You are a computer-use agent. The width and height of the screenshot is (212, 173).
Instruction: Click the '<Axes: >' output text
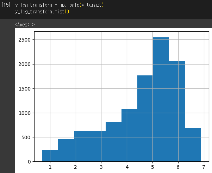tap(25, 25)
